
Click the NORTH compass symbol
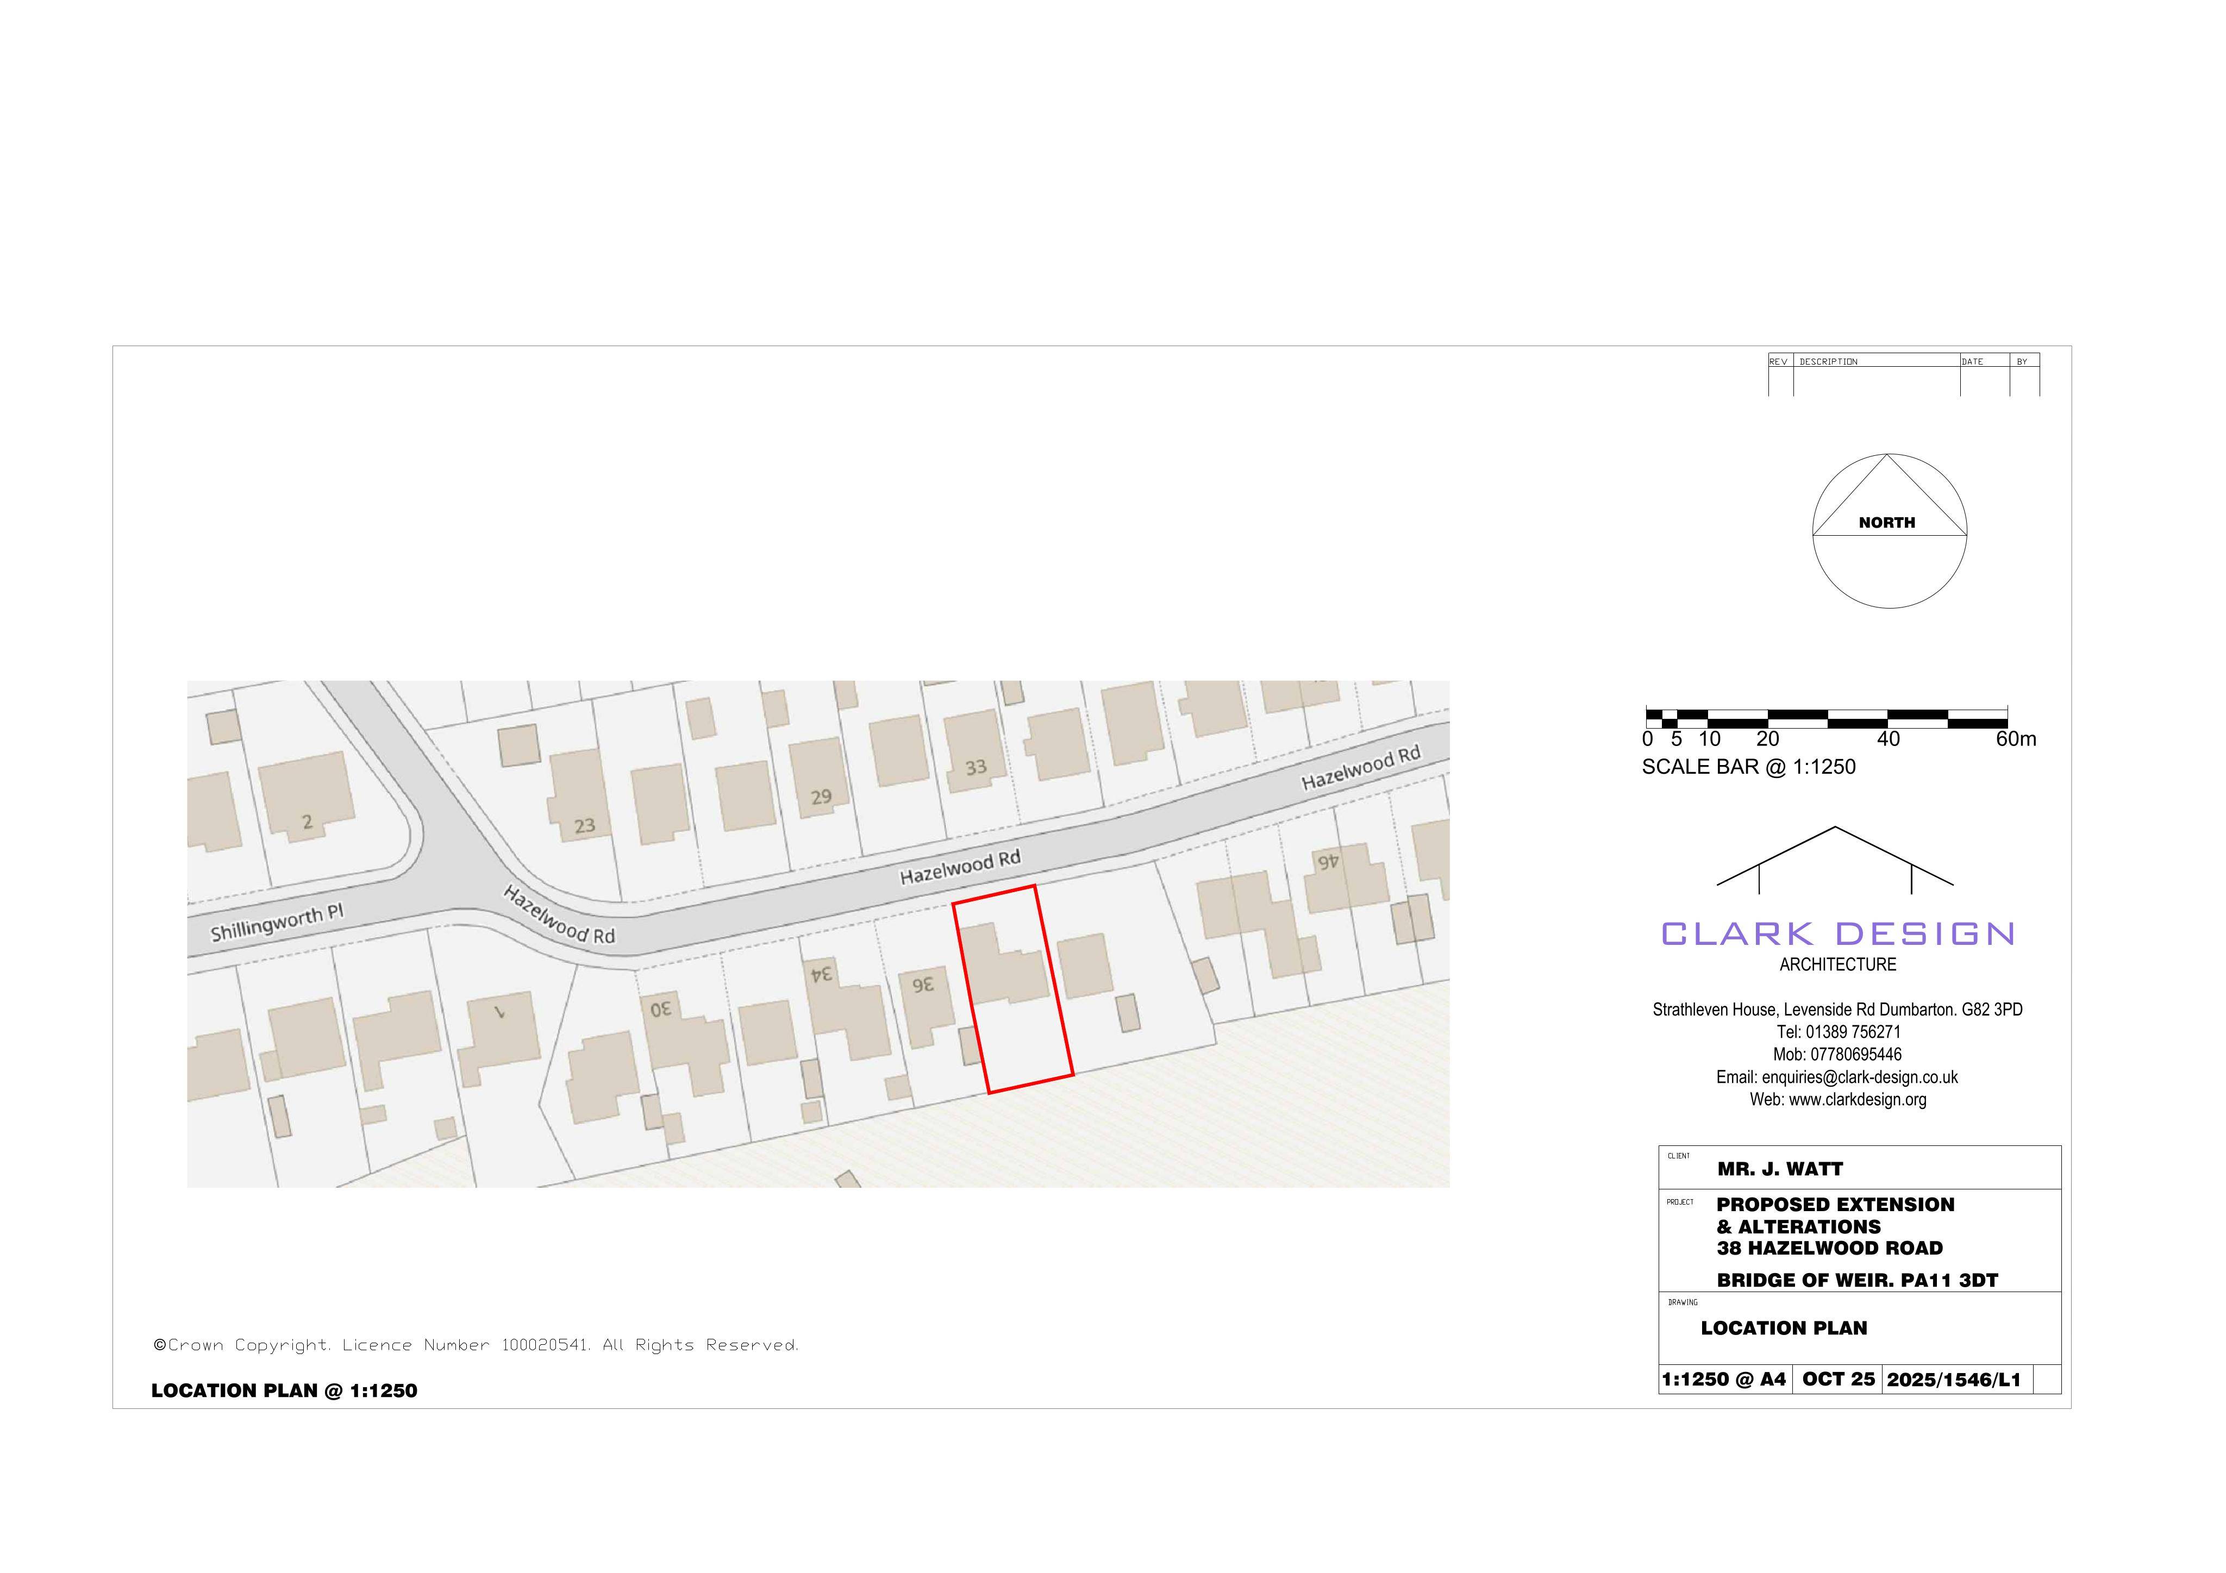tap(1889, 531)
